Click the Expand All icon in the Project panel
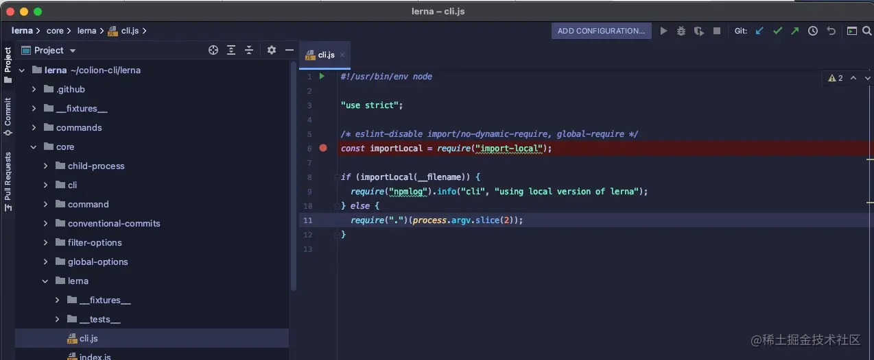This screenshot has height=360, width=874. [x=231, y=50]
